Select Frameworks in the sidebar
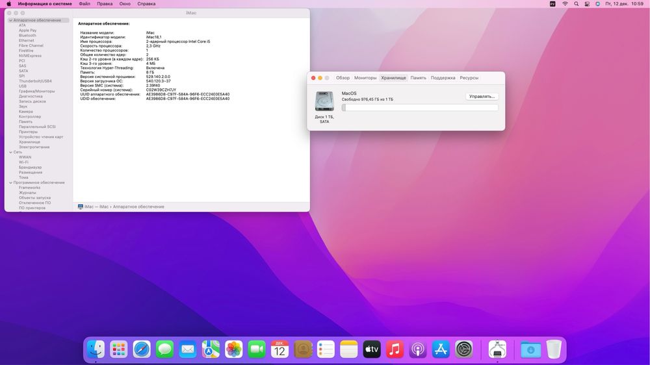 [29, 188]
